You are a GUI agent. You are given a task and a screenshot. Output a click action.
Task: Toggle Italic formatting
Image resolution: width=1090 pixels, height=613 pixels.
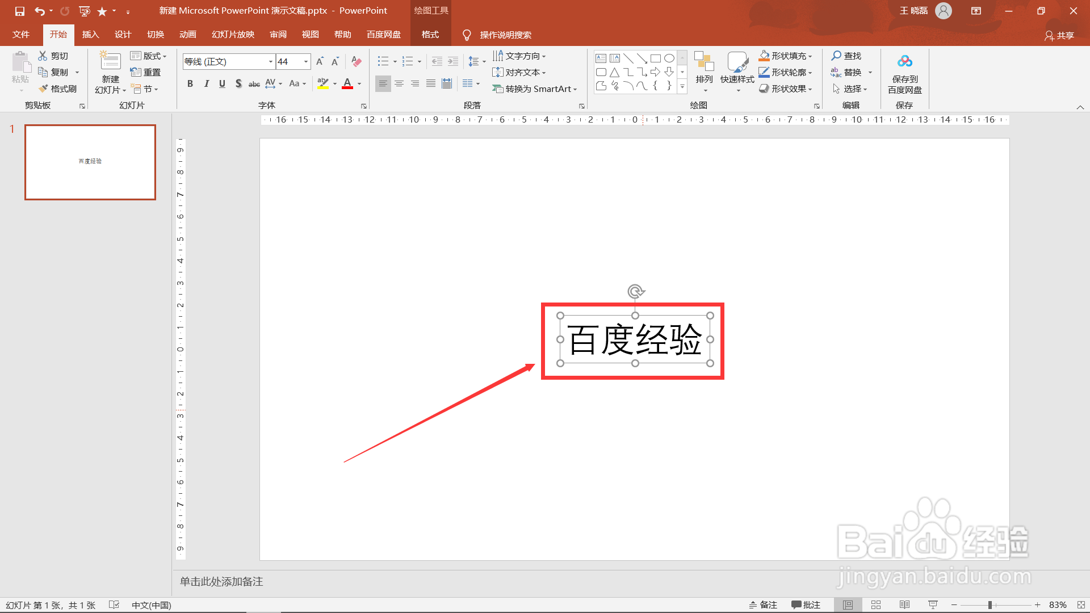[x=206, y=83]
